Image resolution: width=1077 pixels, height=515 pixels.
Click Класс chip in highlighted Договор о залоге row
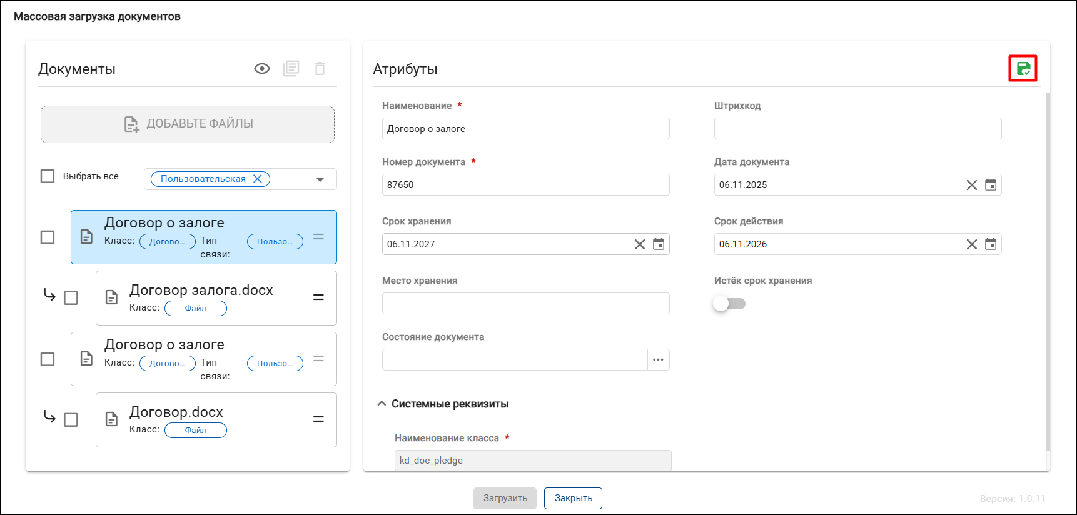click(x=168, y=242)
